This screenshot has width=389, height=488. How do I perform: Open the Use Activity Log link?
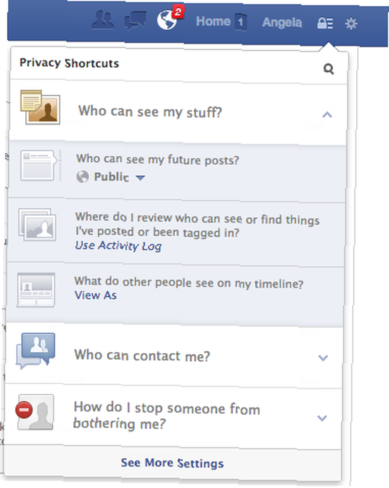tap(118, 246)
